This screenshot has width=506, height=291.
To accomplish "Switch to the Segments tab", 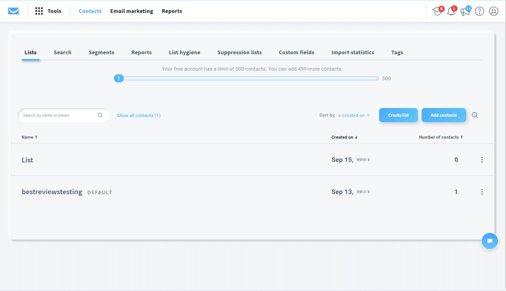I will pyautogui.click(x=101, y=52).
